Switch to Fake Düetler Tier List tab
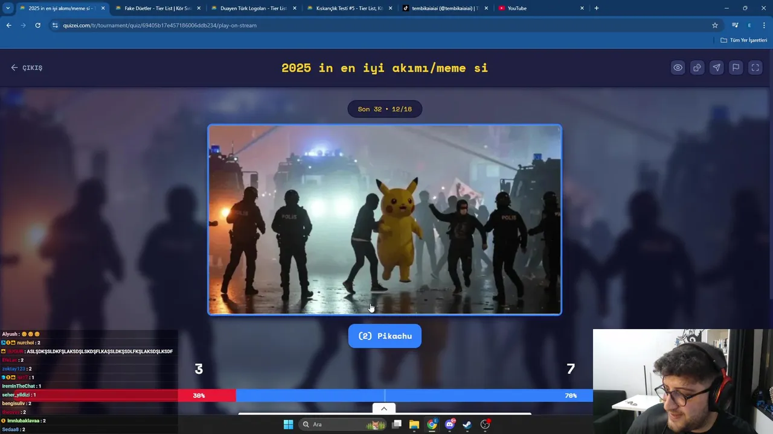 [157, 8]
